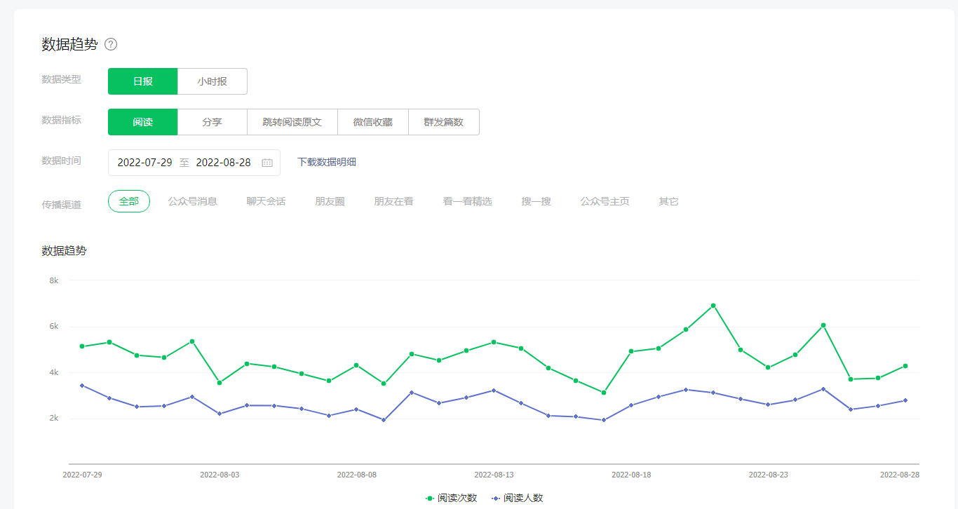Download data via 下载数据明细 link

(x=327, y=162)
